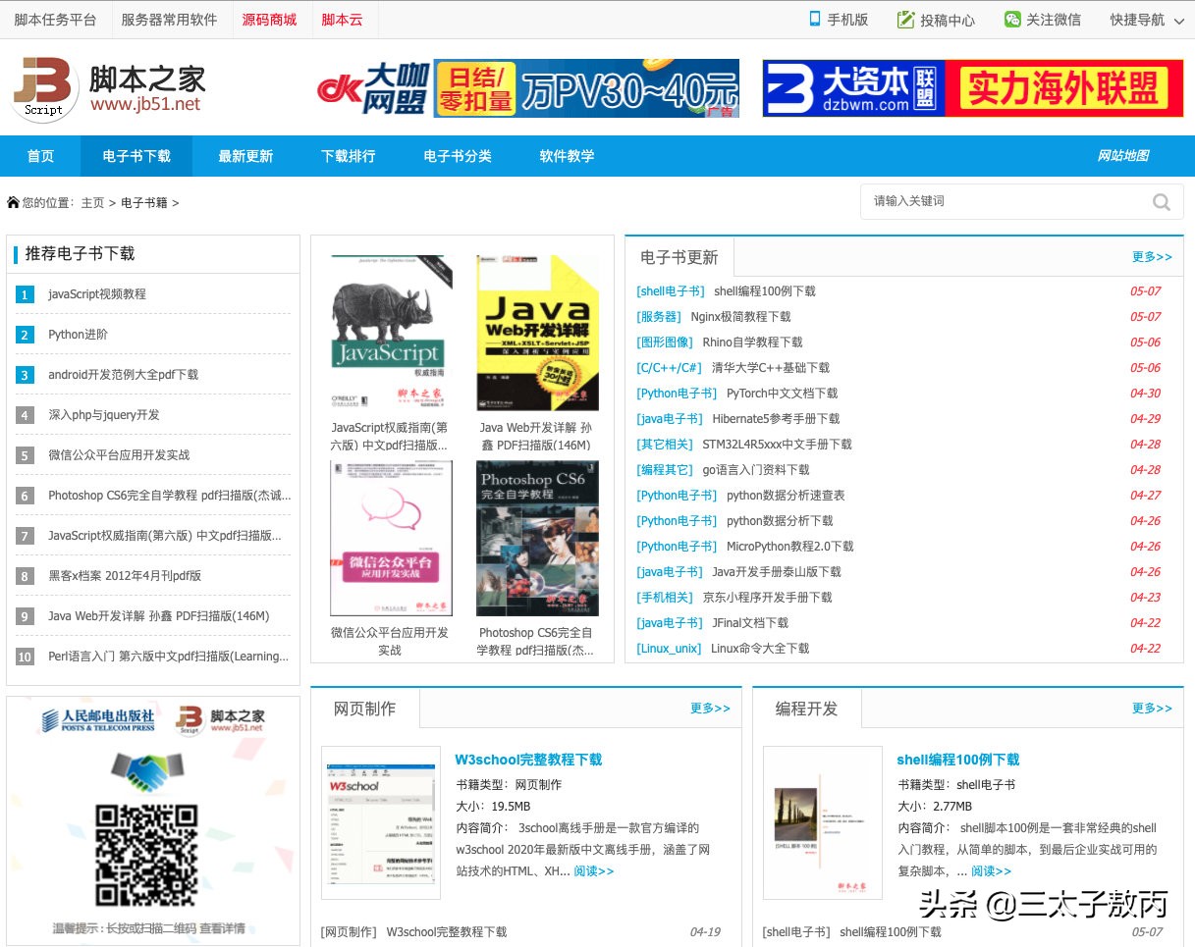Click the dk大咖网盟 banner ad
This screenshot has width=1195, height=947.
coord(527,88)
